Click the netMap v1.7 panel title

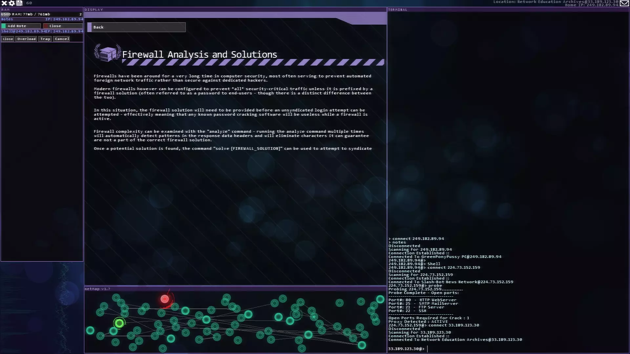[97, 289]
